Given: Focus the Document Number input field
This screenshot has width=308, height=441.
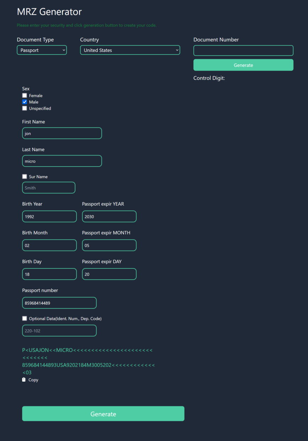Looking at the screenshot, I should 243,50.
